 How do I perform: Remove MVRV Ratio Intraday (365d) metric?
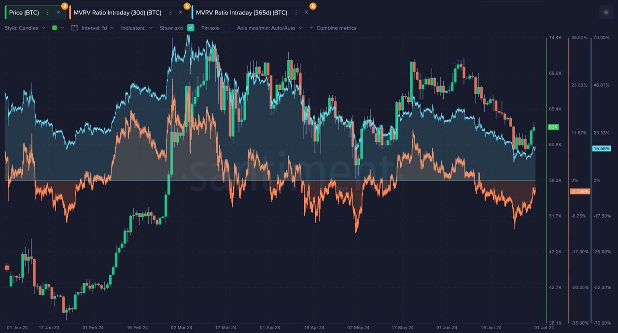[306, 13]
